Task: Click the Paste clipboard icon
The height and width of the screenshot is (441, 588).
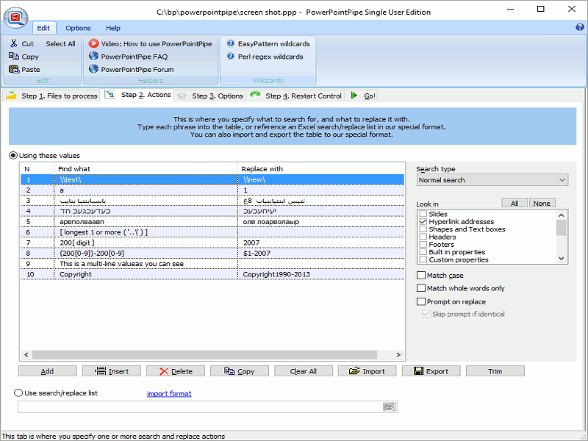Action: [13, 70]
